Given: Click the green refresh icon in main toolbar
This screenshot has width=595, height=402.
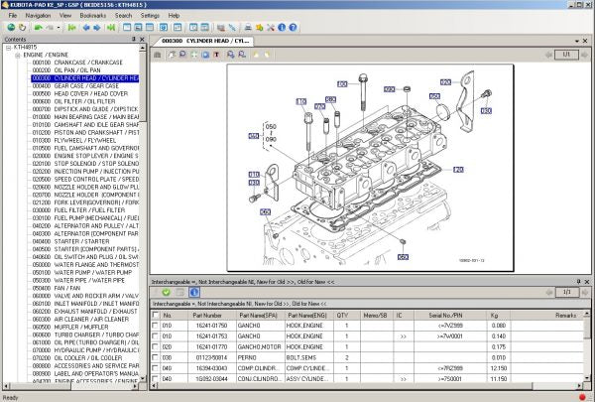Looking at the screenshot, I should tap(10, 28).
